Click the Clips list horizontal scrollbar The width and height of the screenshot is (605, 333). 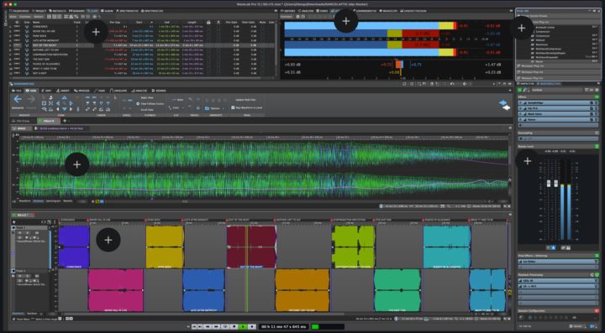point(137,78)
